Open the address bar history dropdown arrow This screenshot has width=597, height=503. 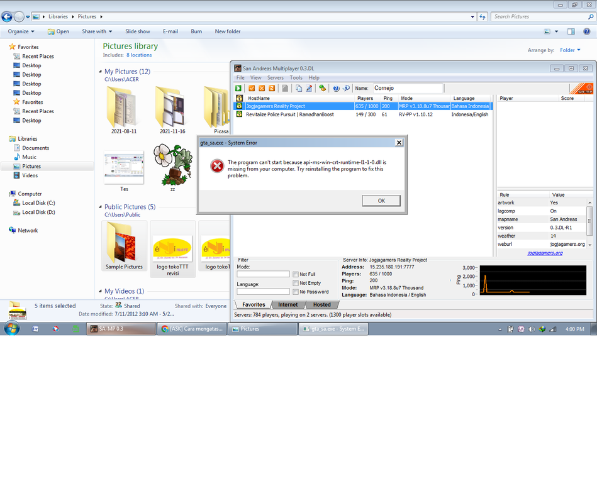click(472, 17)
